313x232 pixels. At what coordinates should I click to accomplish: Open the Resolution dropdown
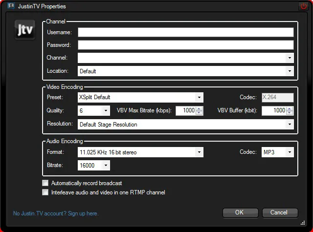pos(186,125)
